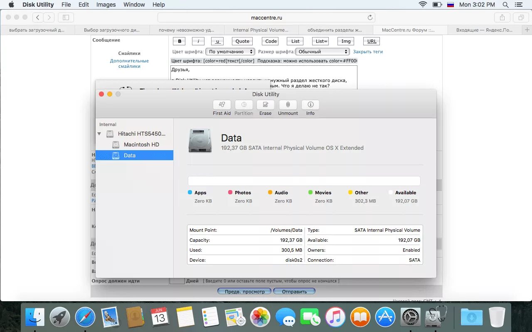The width and height of the screenshot is (532, 332).
Task: Open the Размер шрифта dropdown
Action: coord(323,52)
